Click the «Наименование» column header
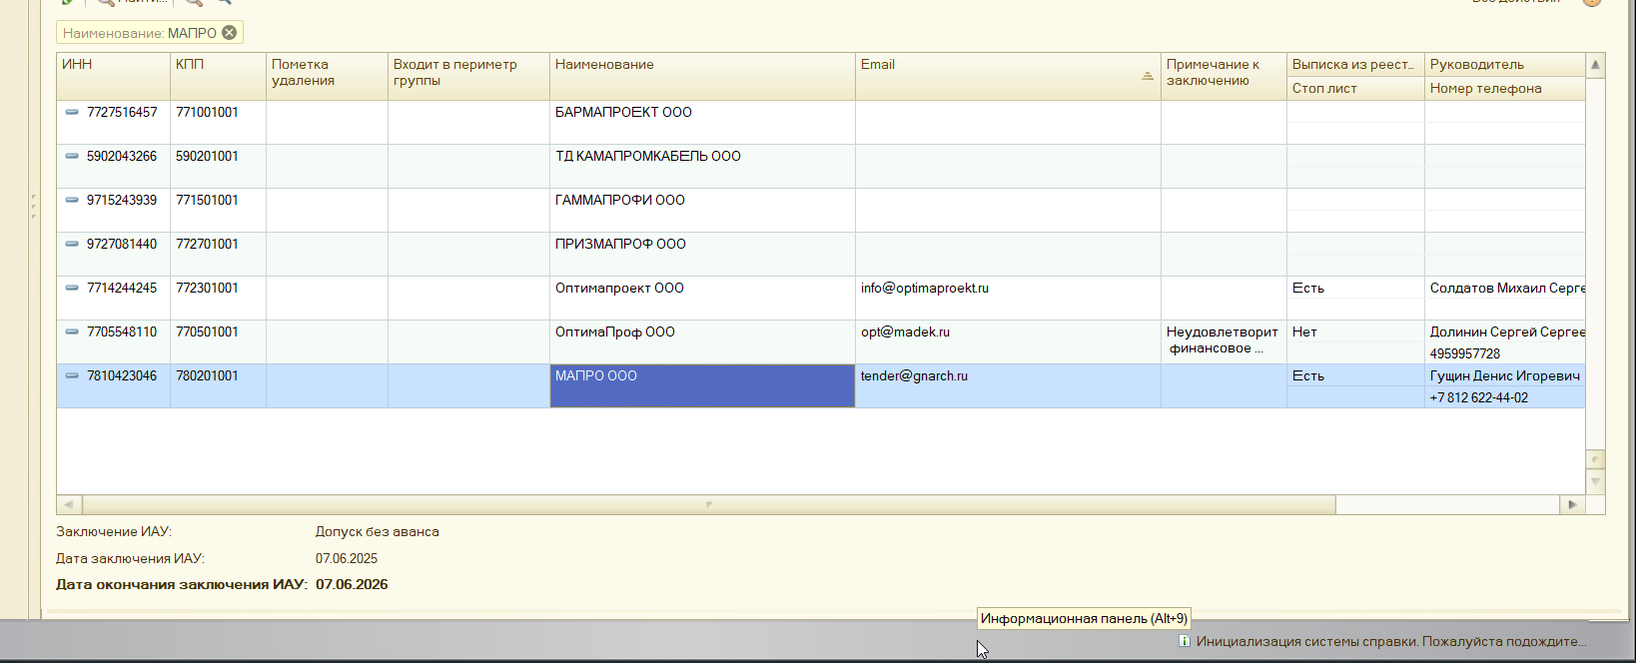Image resolution: width=1636 pixels, height=663 pixels. point(702,76)
